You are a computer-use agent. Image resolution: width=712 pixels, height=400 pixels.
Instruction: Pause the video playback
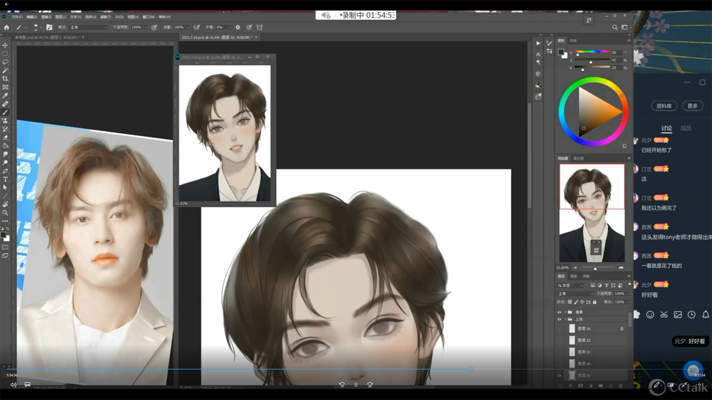pyautogui.click(x=356, y=385)
